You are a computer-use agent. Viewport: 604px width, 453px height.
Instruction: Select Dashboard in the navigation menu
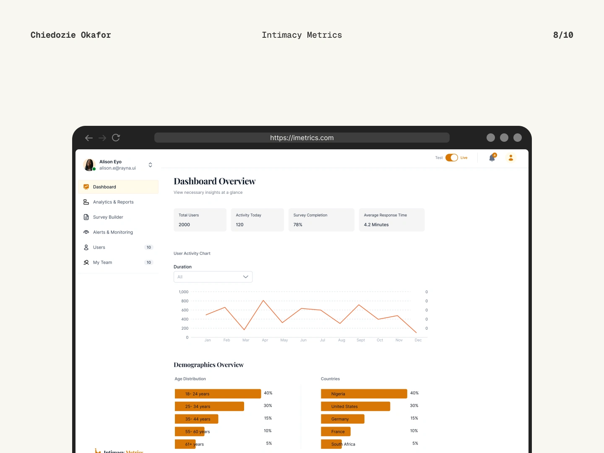pyautogui.click(x=104, y=187)
